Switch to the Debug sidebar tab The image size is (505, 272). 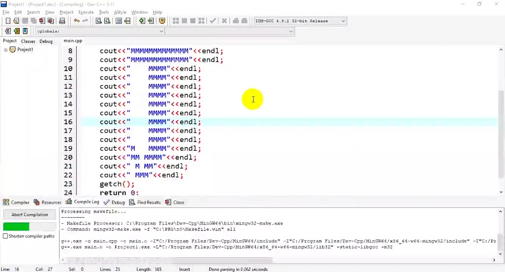(46, 41)
